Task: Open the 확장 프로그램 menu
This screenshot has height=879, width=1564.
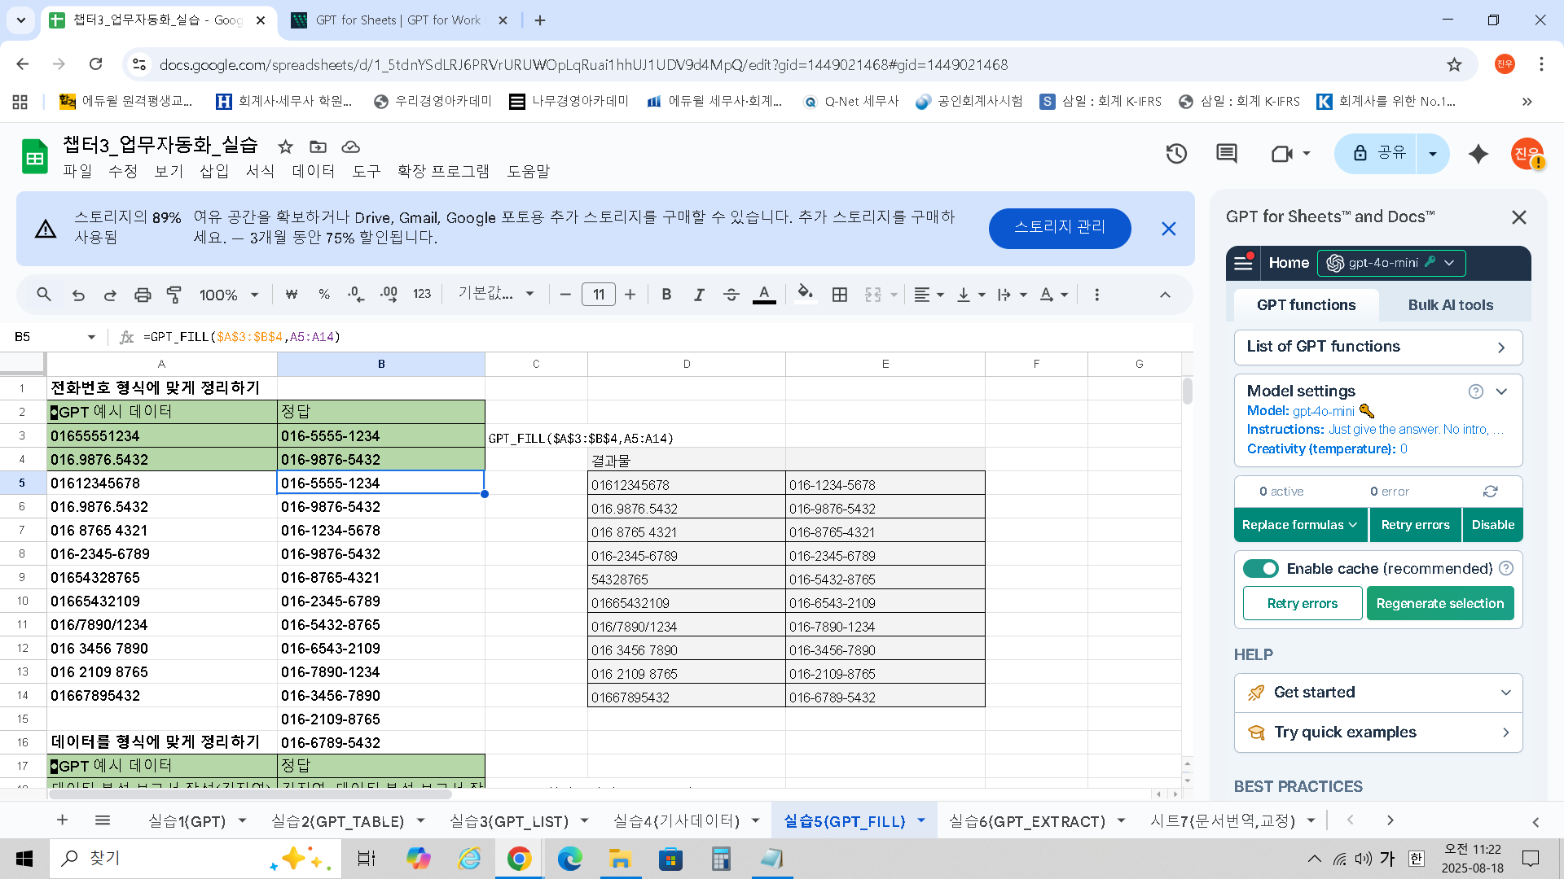Action: (x=443, y=171)
